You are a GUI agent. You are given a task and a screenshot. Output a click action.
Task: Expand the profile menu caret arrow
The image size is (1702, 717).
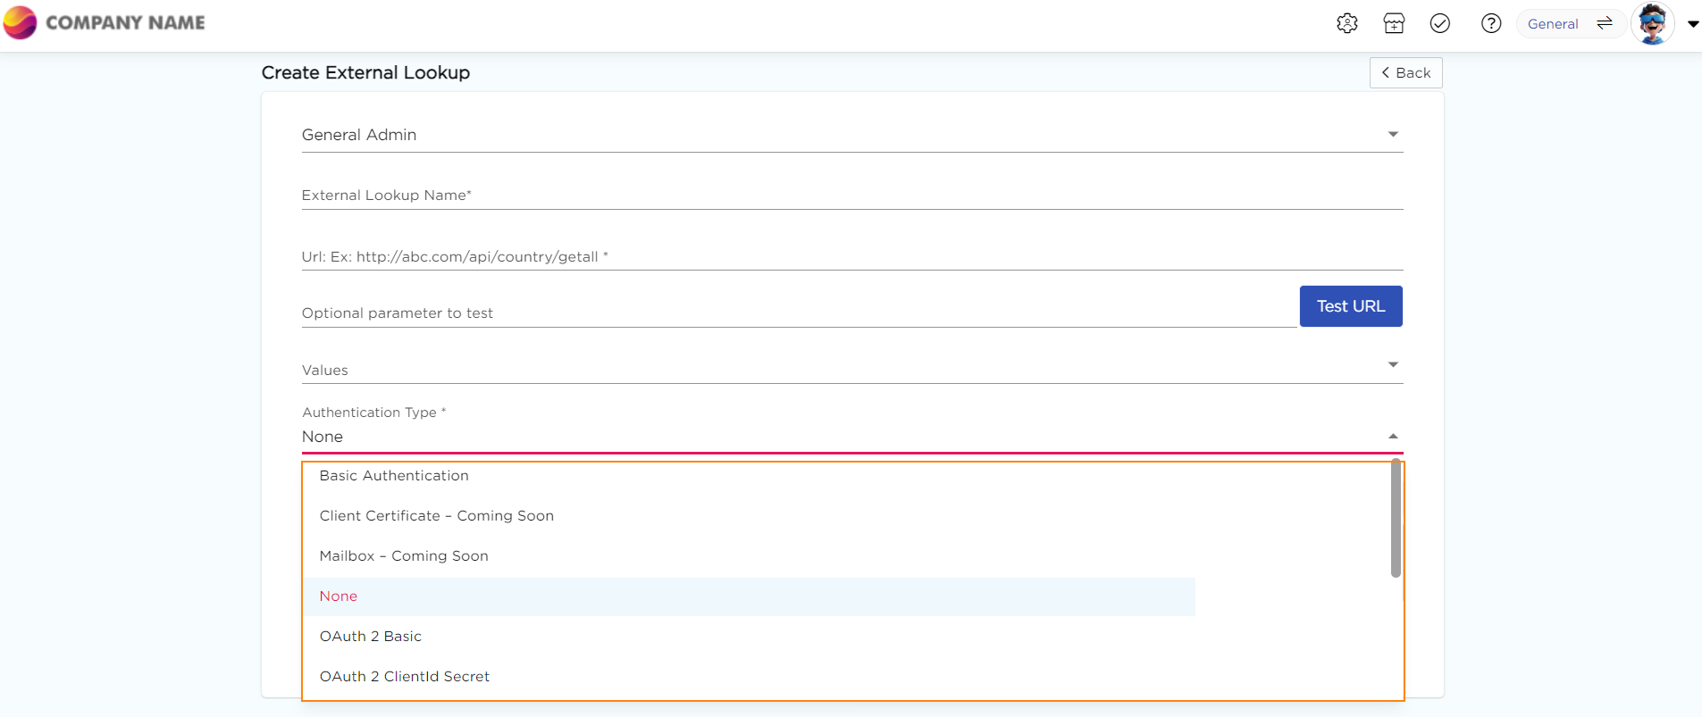[1692, 24]
